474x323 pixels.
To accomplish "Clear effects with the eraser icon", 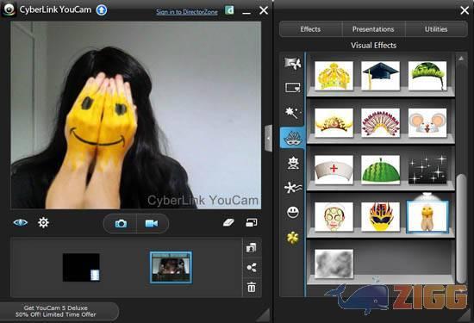I will pyautogui.click(x=228, y=223).
